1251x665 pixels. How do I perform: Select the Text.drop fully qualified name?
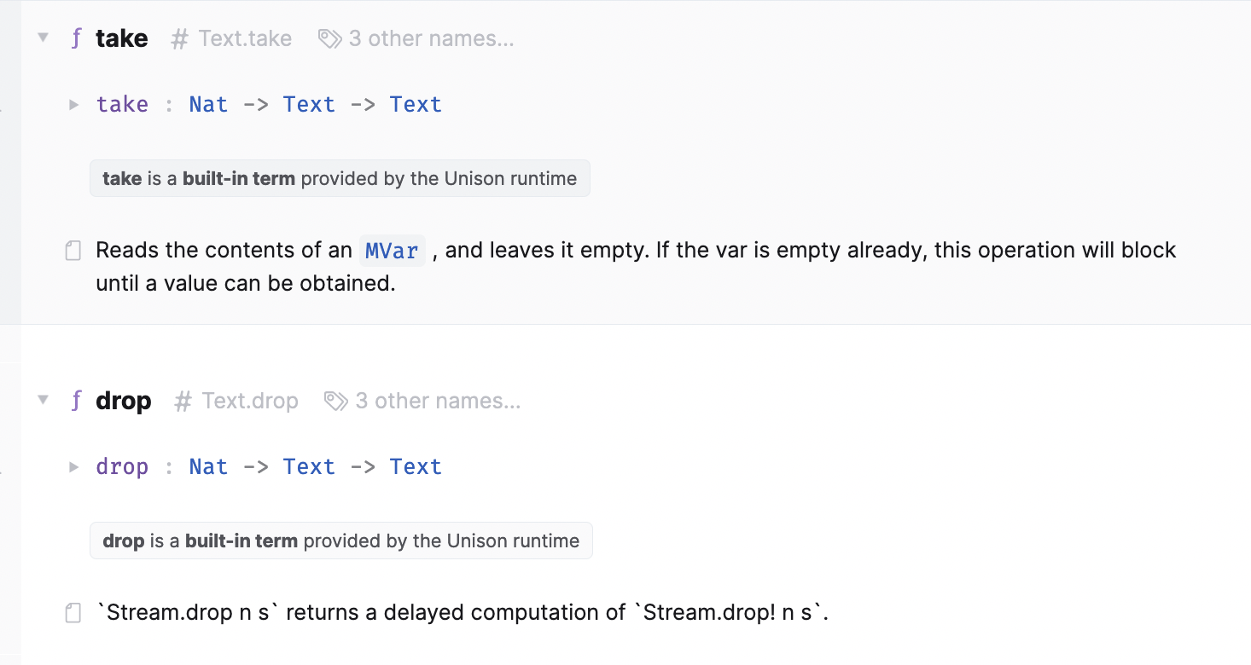[249, 400]
